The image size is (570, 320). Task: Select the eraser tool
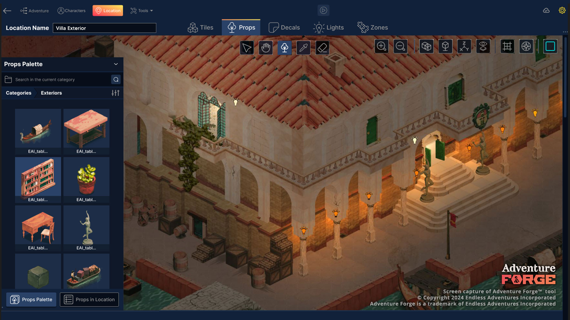[322, 47]
